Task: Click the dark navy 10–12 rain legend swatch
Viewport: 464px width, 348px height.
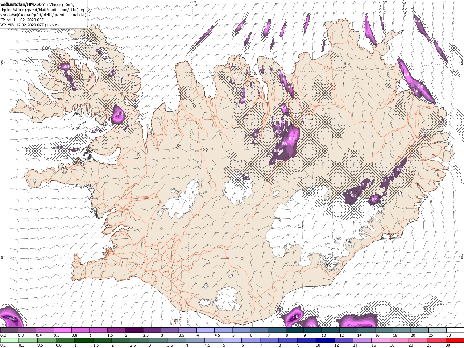Action: tap(325, 340)
